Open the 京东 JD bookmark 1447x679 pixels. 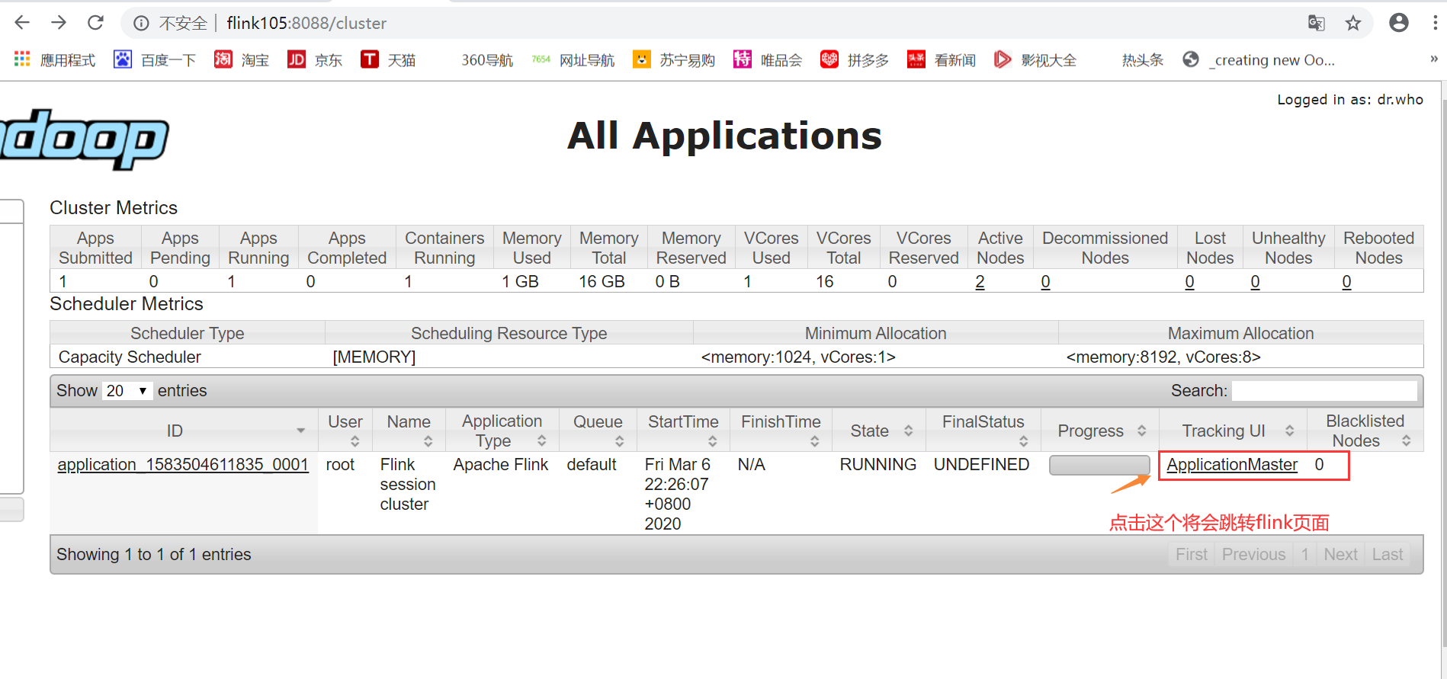[315, 59]
